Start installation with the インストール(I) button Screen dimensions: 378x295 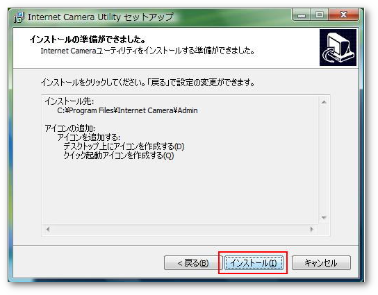(254, 263)
